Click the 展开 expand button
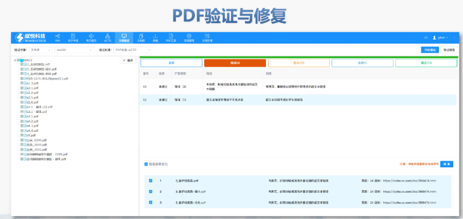Screen dimensions: 463x219 coord(128,61)
